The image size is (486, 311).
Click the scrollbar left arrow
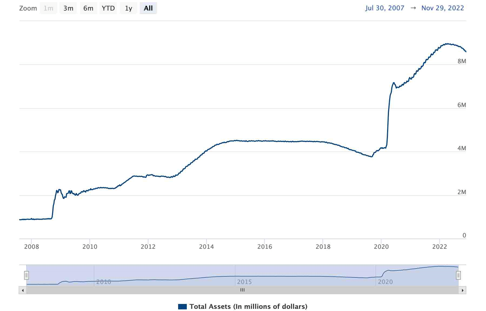click(23, 290)
